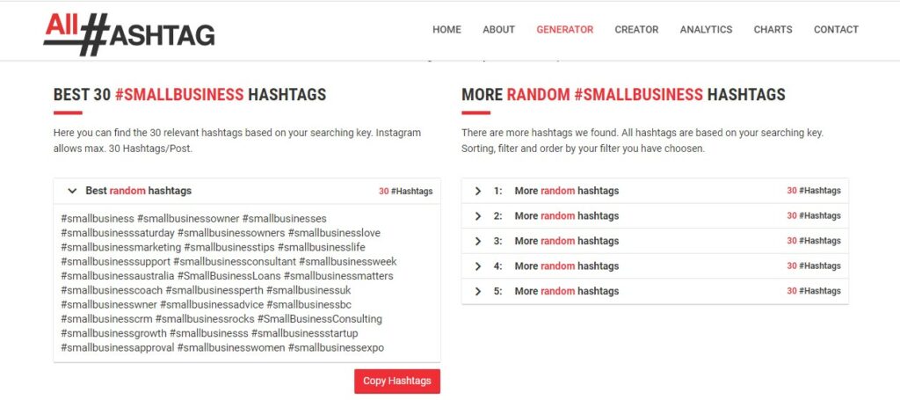Click the 30 #Hashtags count on row 5
The width and height of the screenshot is (900, 400).
[x=813, y=291]
